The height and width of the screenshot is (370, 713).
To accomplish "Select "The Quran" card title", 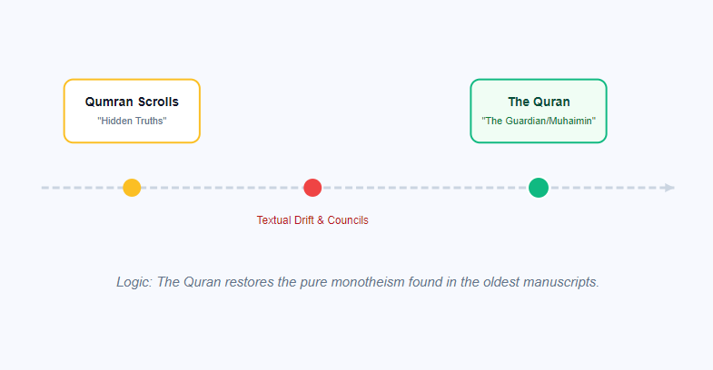I will click(x=539, y=102).
